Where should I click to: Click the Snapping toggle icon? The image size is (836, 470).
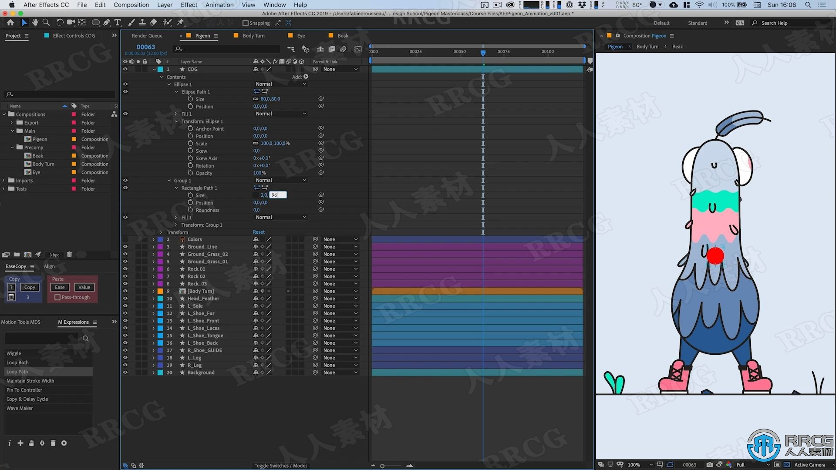(x=242, y=22)
